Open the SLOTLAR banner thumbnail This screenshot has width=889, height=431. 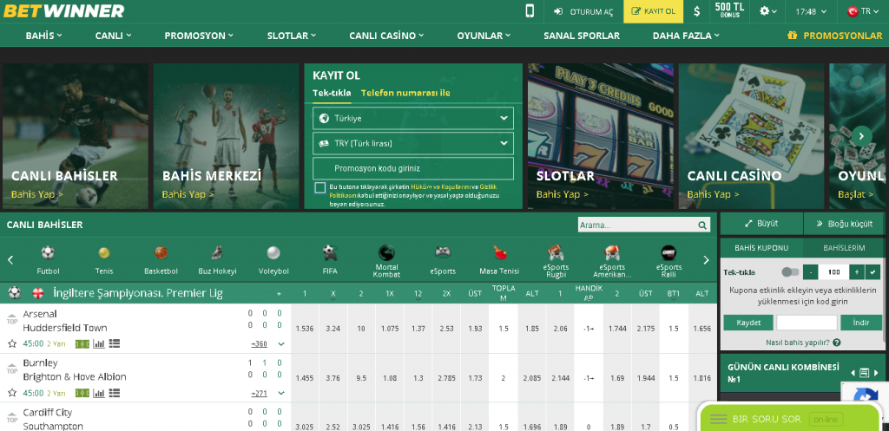(x=601, y=136)
